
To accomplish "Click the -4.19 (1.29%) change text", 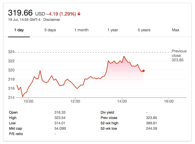I will pos(61,14).
